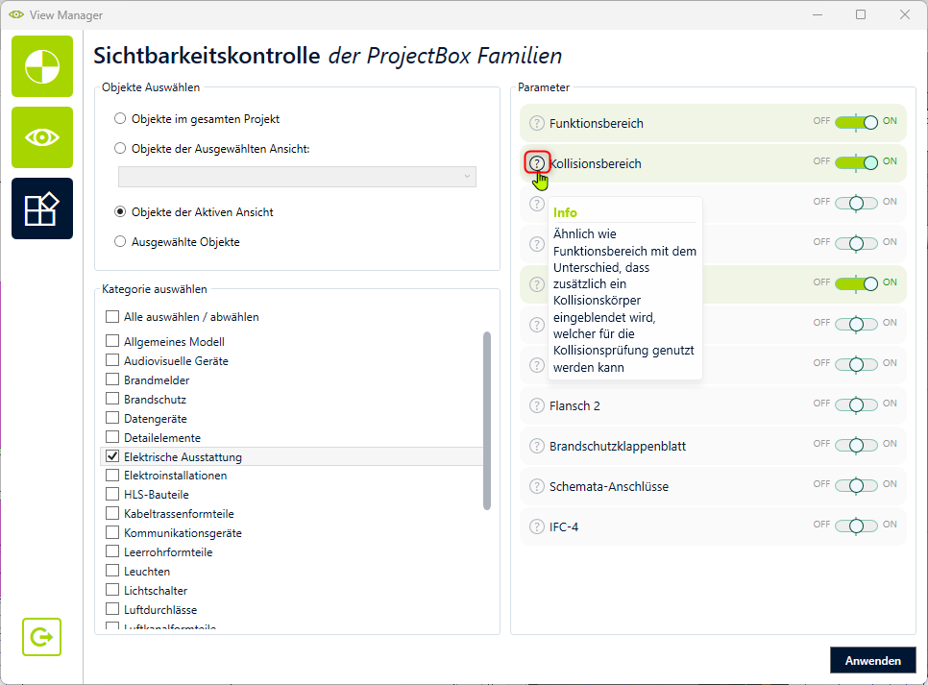The width and height of the screenshot is (928, 685).
Task: Check the Leuchten category
Action: [112, 571]
